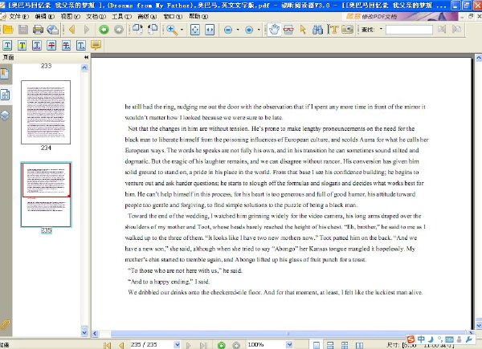Zoom in with the plus circle button
The image size is (482, 349).
coord(249,30)
